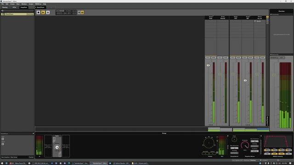Image resolution: width=294 pixels, height=165 pixels.
Task: Mute the SFX group mixer strip
Action: coord(239,58)
